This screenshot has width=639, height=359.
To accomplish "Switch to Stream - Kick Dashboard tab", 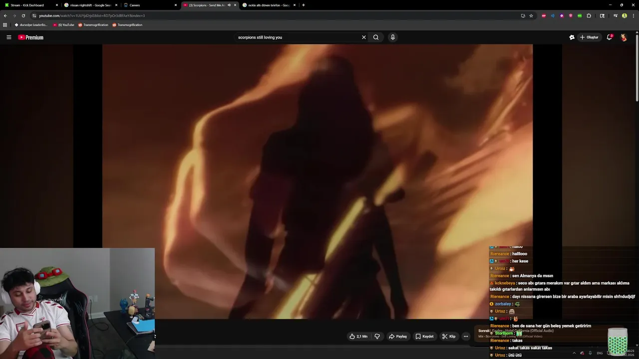I will (x=30, y=5).
